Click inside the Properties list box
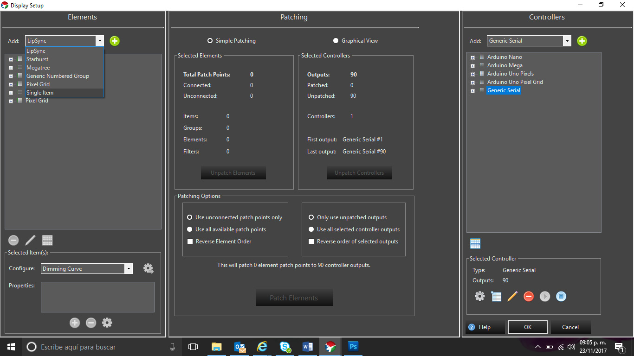The width and height of the screenshot is (634, 356). click(x=97, y=297)
